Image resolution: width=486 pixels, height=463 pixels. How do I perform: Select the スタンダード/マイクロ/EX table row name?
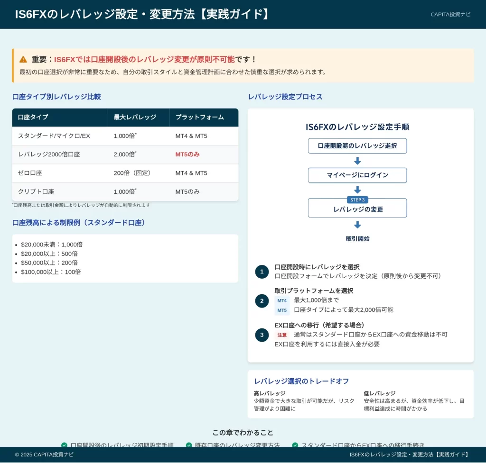pos(54,136)
